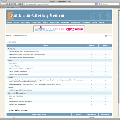Open the General Writing forum

[15, 80]
